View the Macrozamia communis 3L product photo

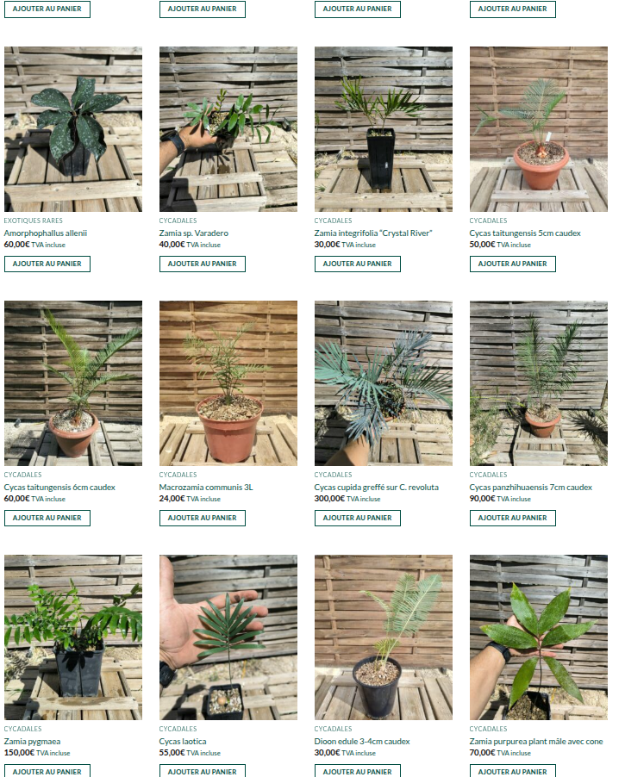pyautogui.click(x=228, y=383)
